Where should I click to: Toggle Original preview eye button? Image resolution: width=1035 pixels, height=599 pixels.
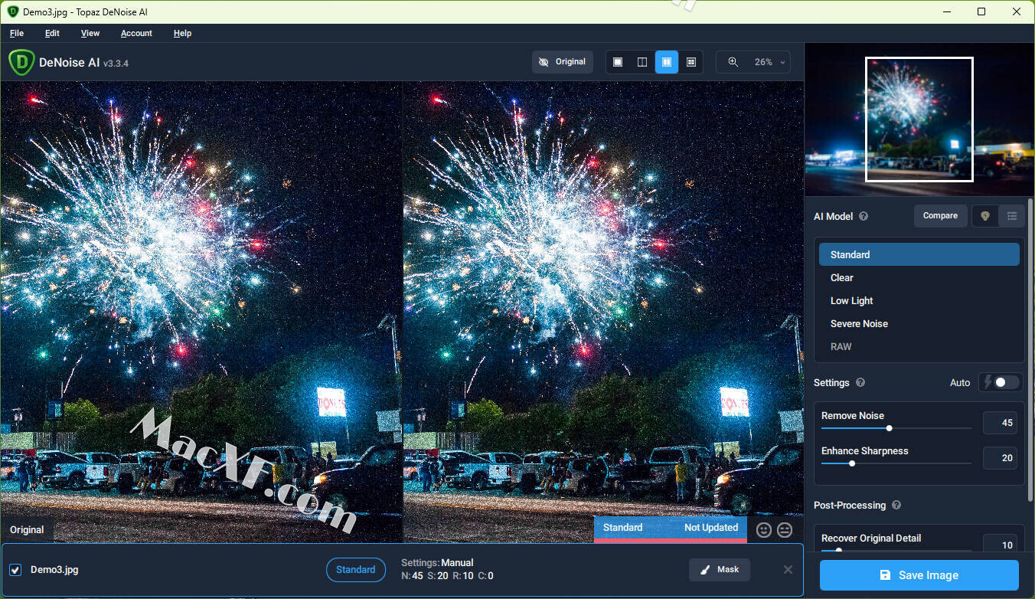(x=563, y=62)
